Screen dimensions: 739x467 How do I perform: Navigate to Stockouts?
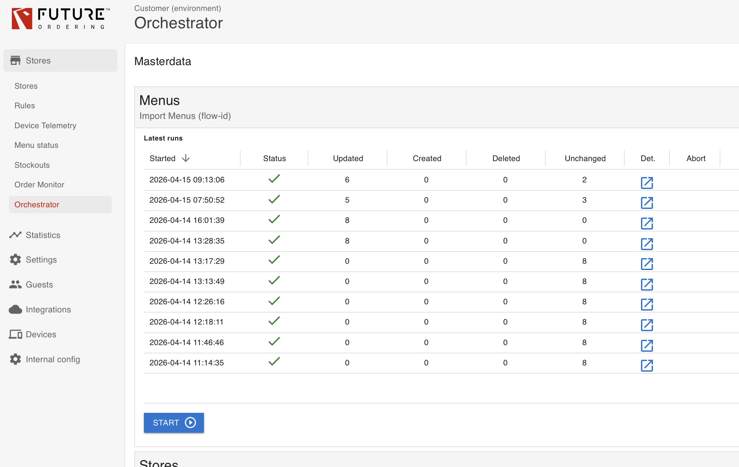tap(32, 165)
